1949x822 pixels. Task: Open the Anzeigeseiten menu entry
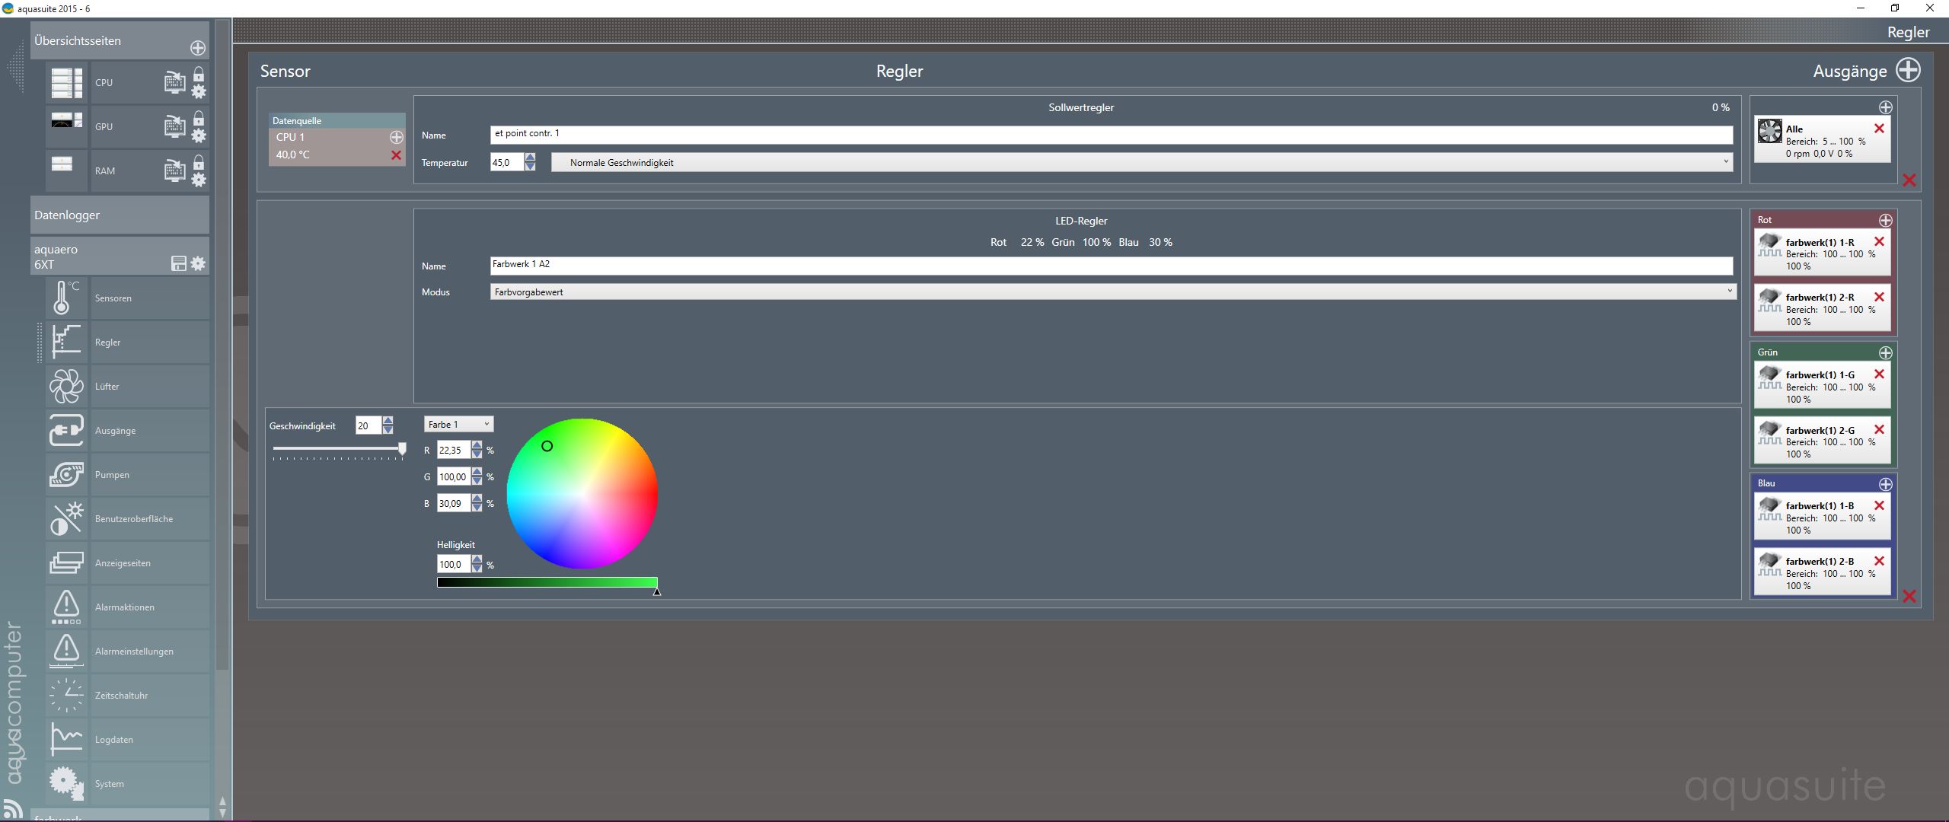(123, 562)
